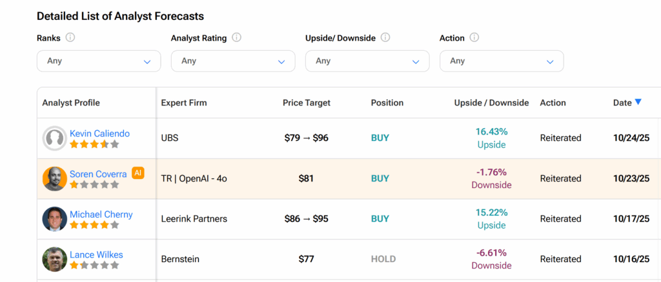This screenshot has height=282, width=661.
Task: Click Kevin Caliendo's placeholder avatar
Action: coord(55,138)
